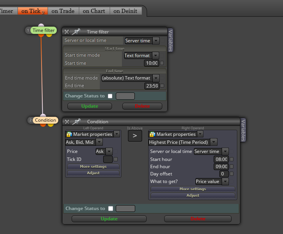
Task: Toggle checkbox next to Start hour 08:00
Action: [x=232, y=159]
